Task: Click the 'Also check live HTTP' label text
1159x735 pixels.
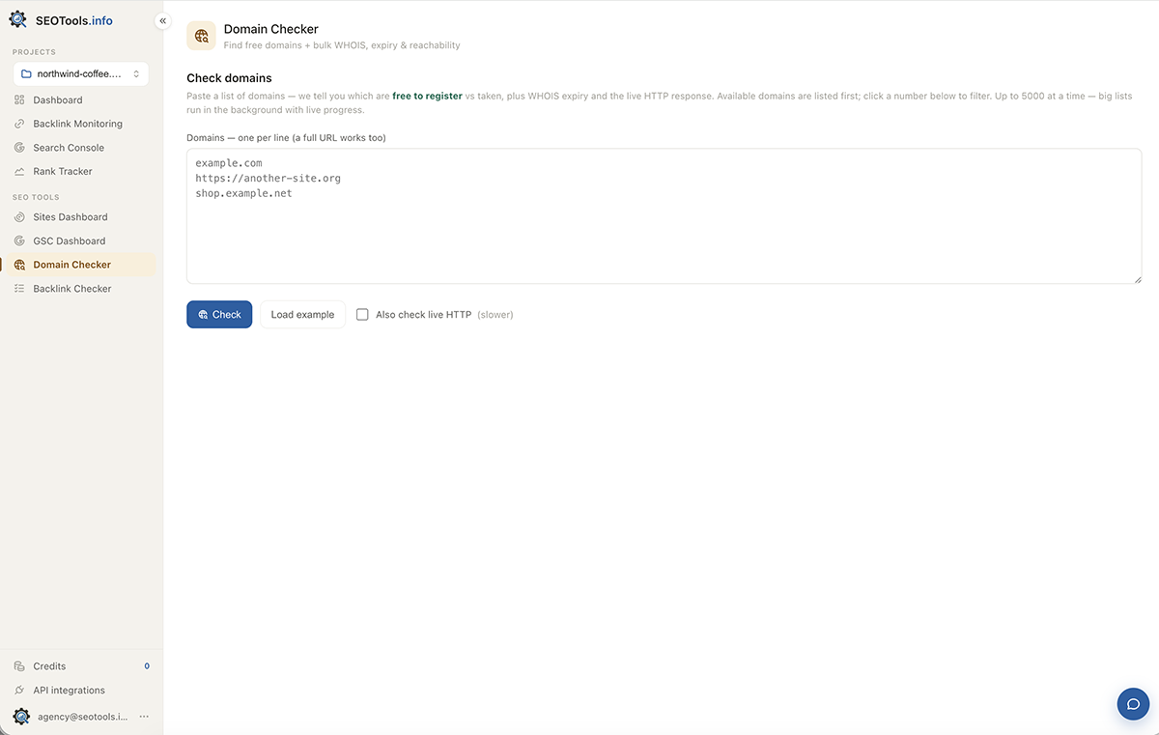Action: [x=423, y=315]
